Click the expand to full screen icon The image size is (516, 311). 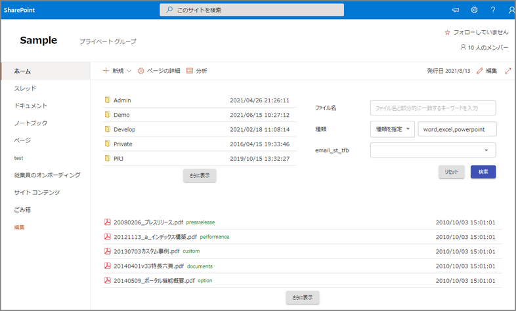pos(507,71)
